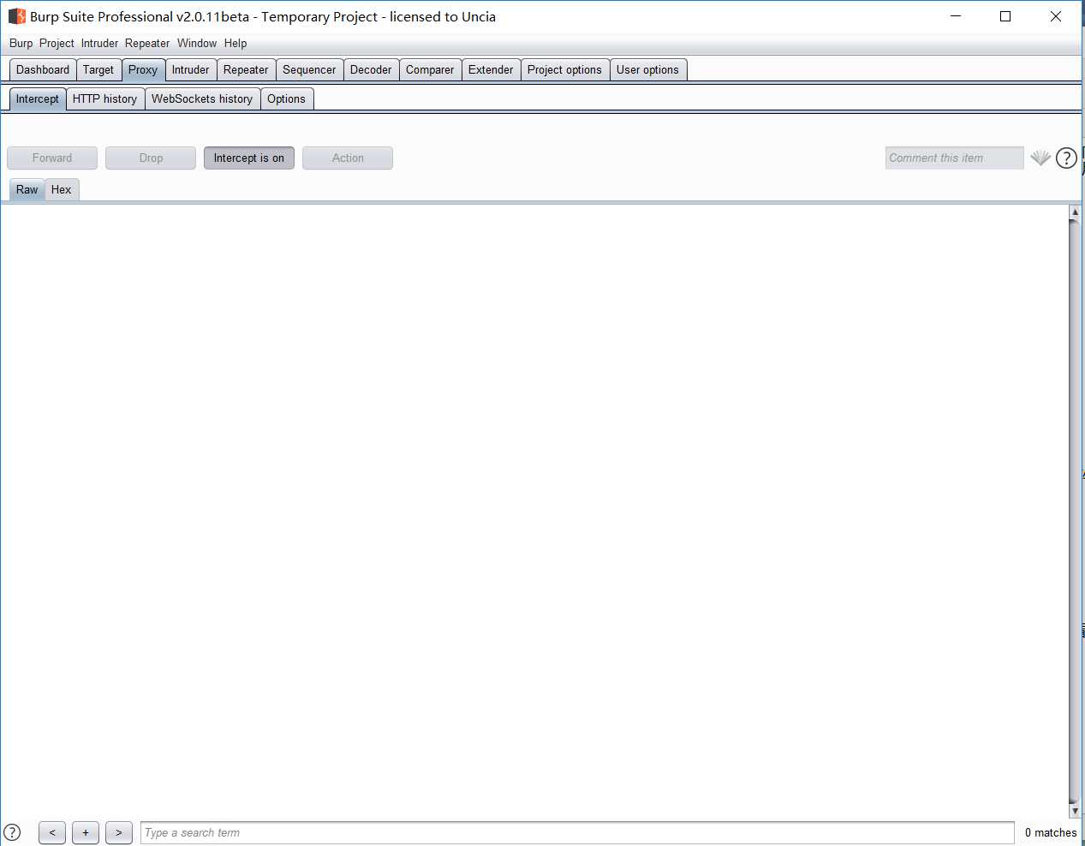Select the Intercept sub-tab
The width and height of the screenshot is (1085, 846).
(x=38, y=98)
